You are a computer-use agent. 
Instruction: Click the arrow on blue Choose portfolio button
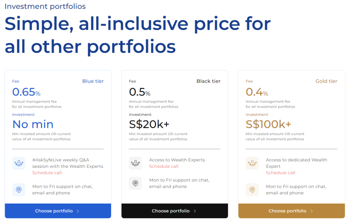[x=78, y=211]
